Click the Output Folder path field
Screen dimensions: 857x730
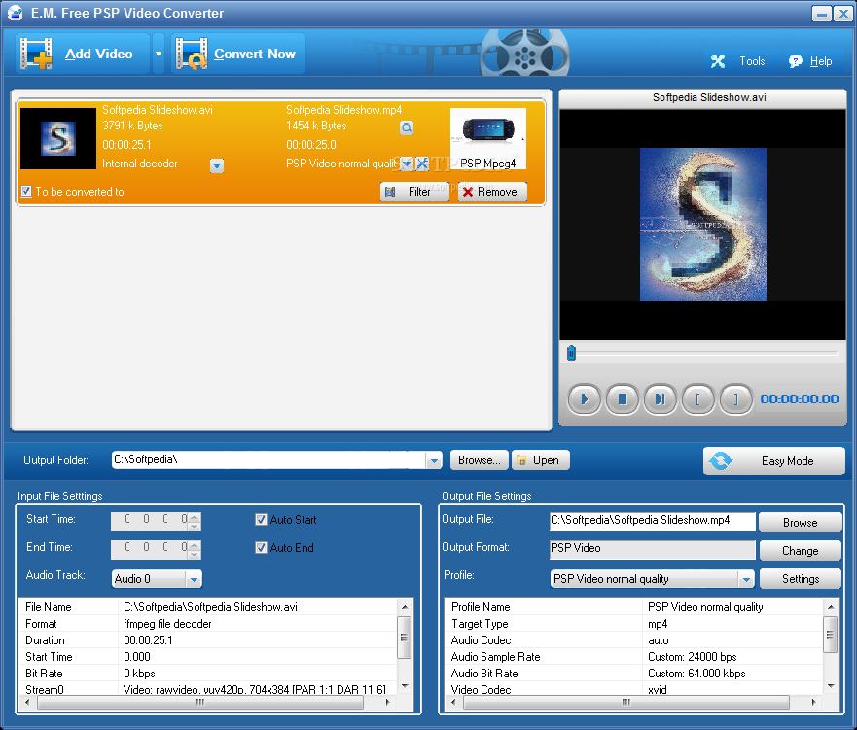(268, 459)
